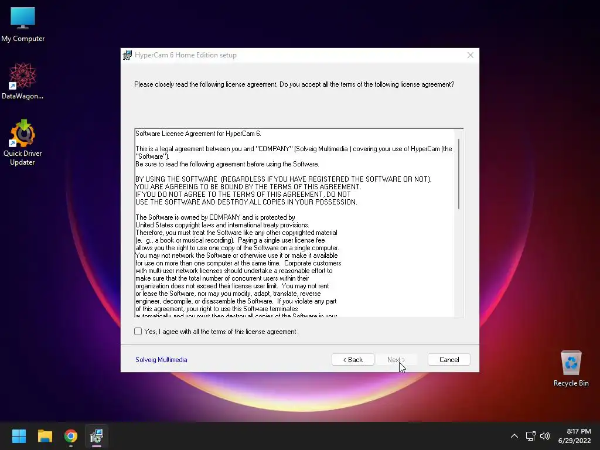
Task: Open File Explorer from the taskbar
Action: point(45,436)
